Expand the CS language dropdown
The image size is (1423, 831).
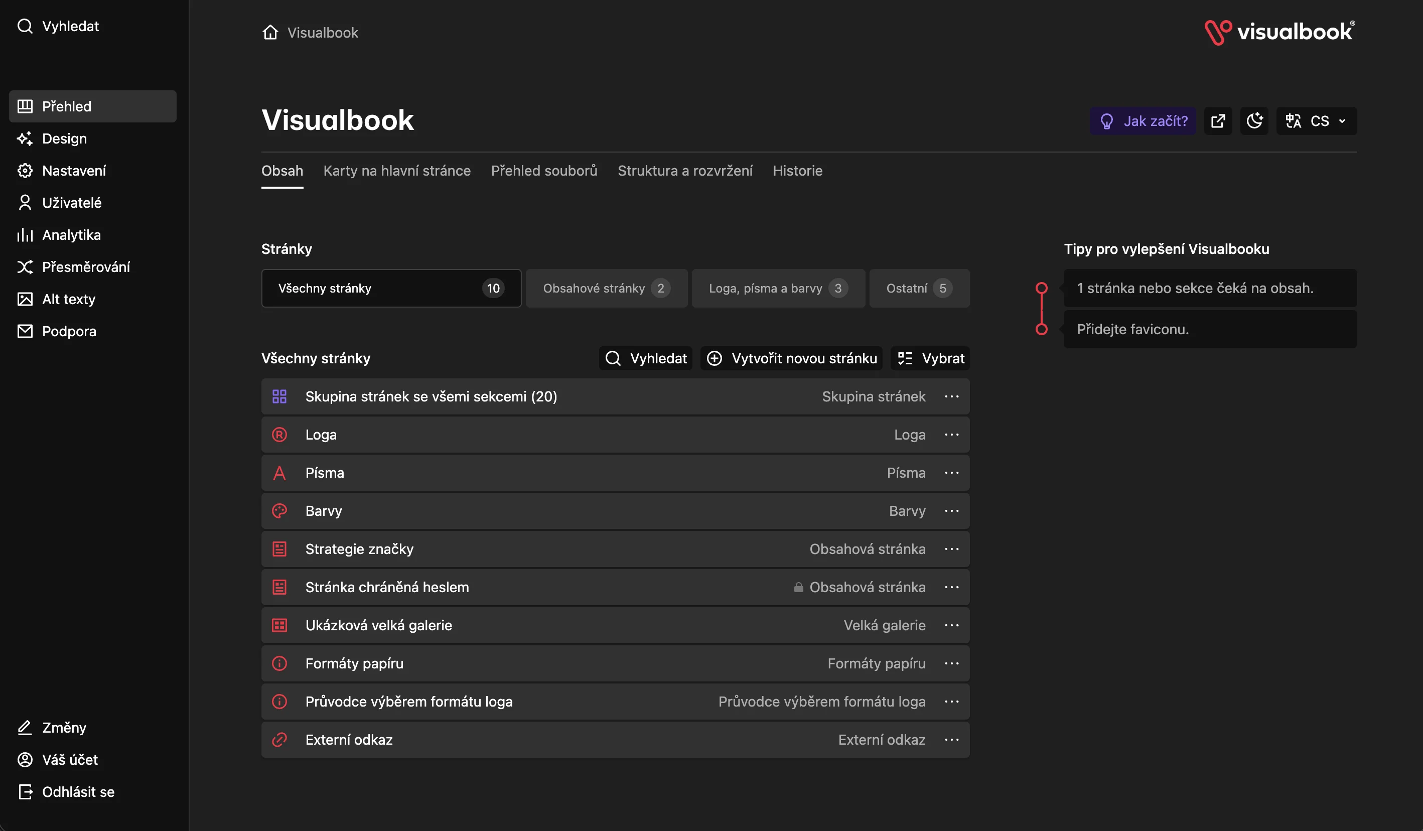pos(1316,121)
